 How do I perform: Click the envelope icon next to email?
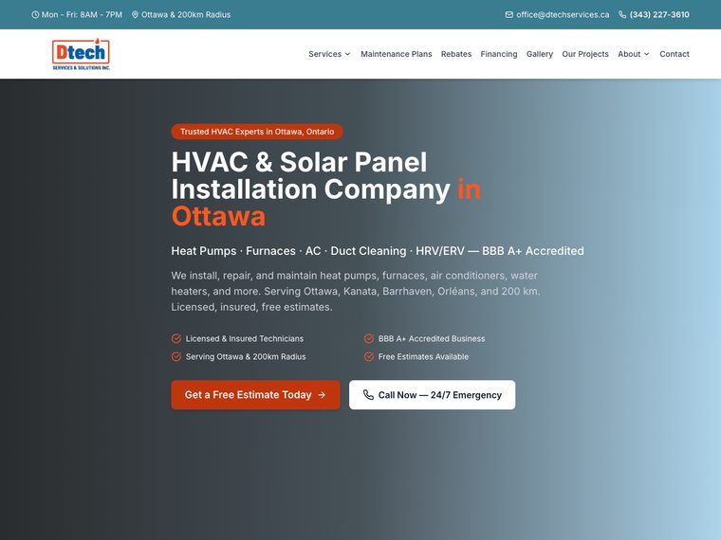509,15
